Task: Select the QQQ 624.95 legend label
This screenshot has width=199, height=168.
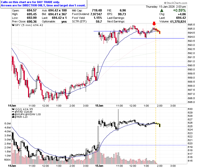Action: tap(24, 109)
